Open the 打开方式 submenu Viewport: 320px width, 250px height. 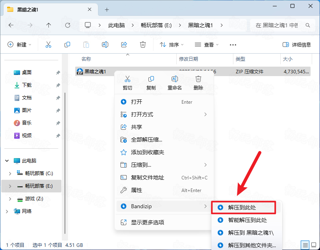tap(164, 114)
